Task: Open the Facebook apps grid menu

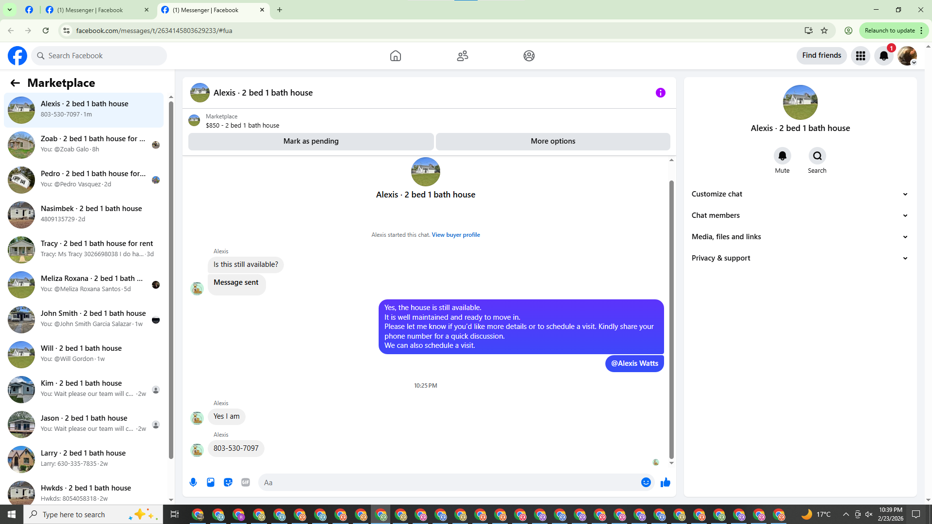Action: 861,56
